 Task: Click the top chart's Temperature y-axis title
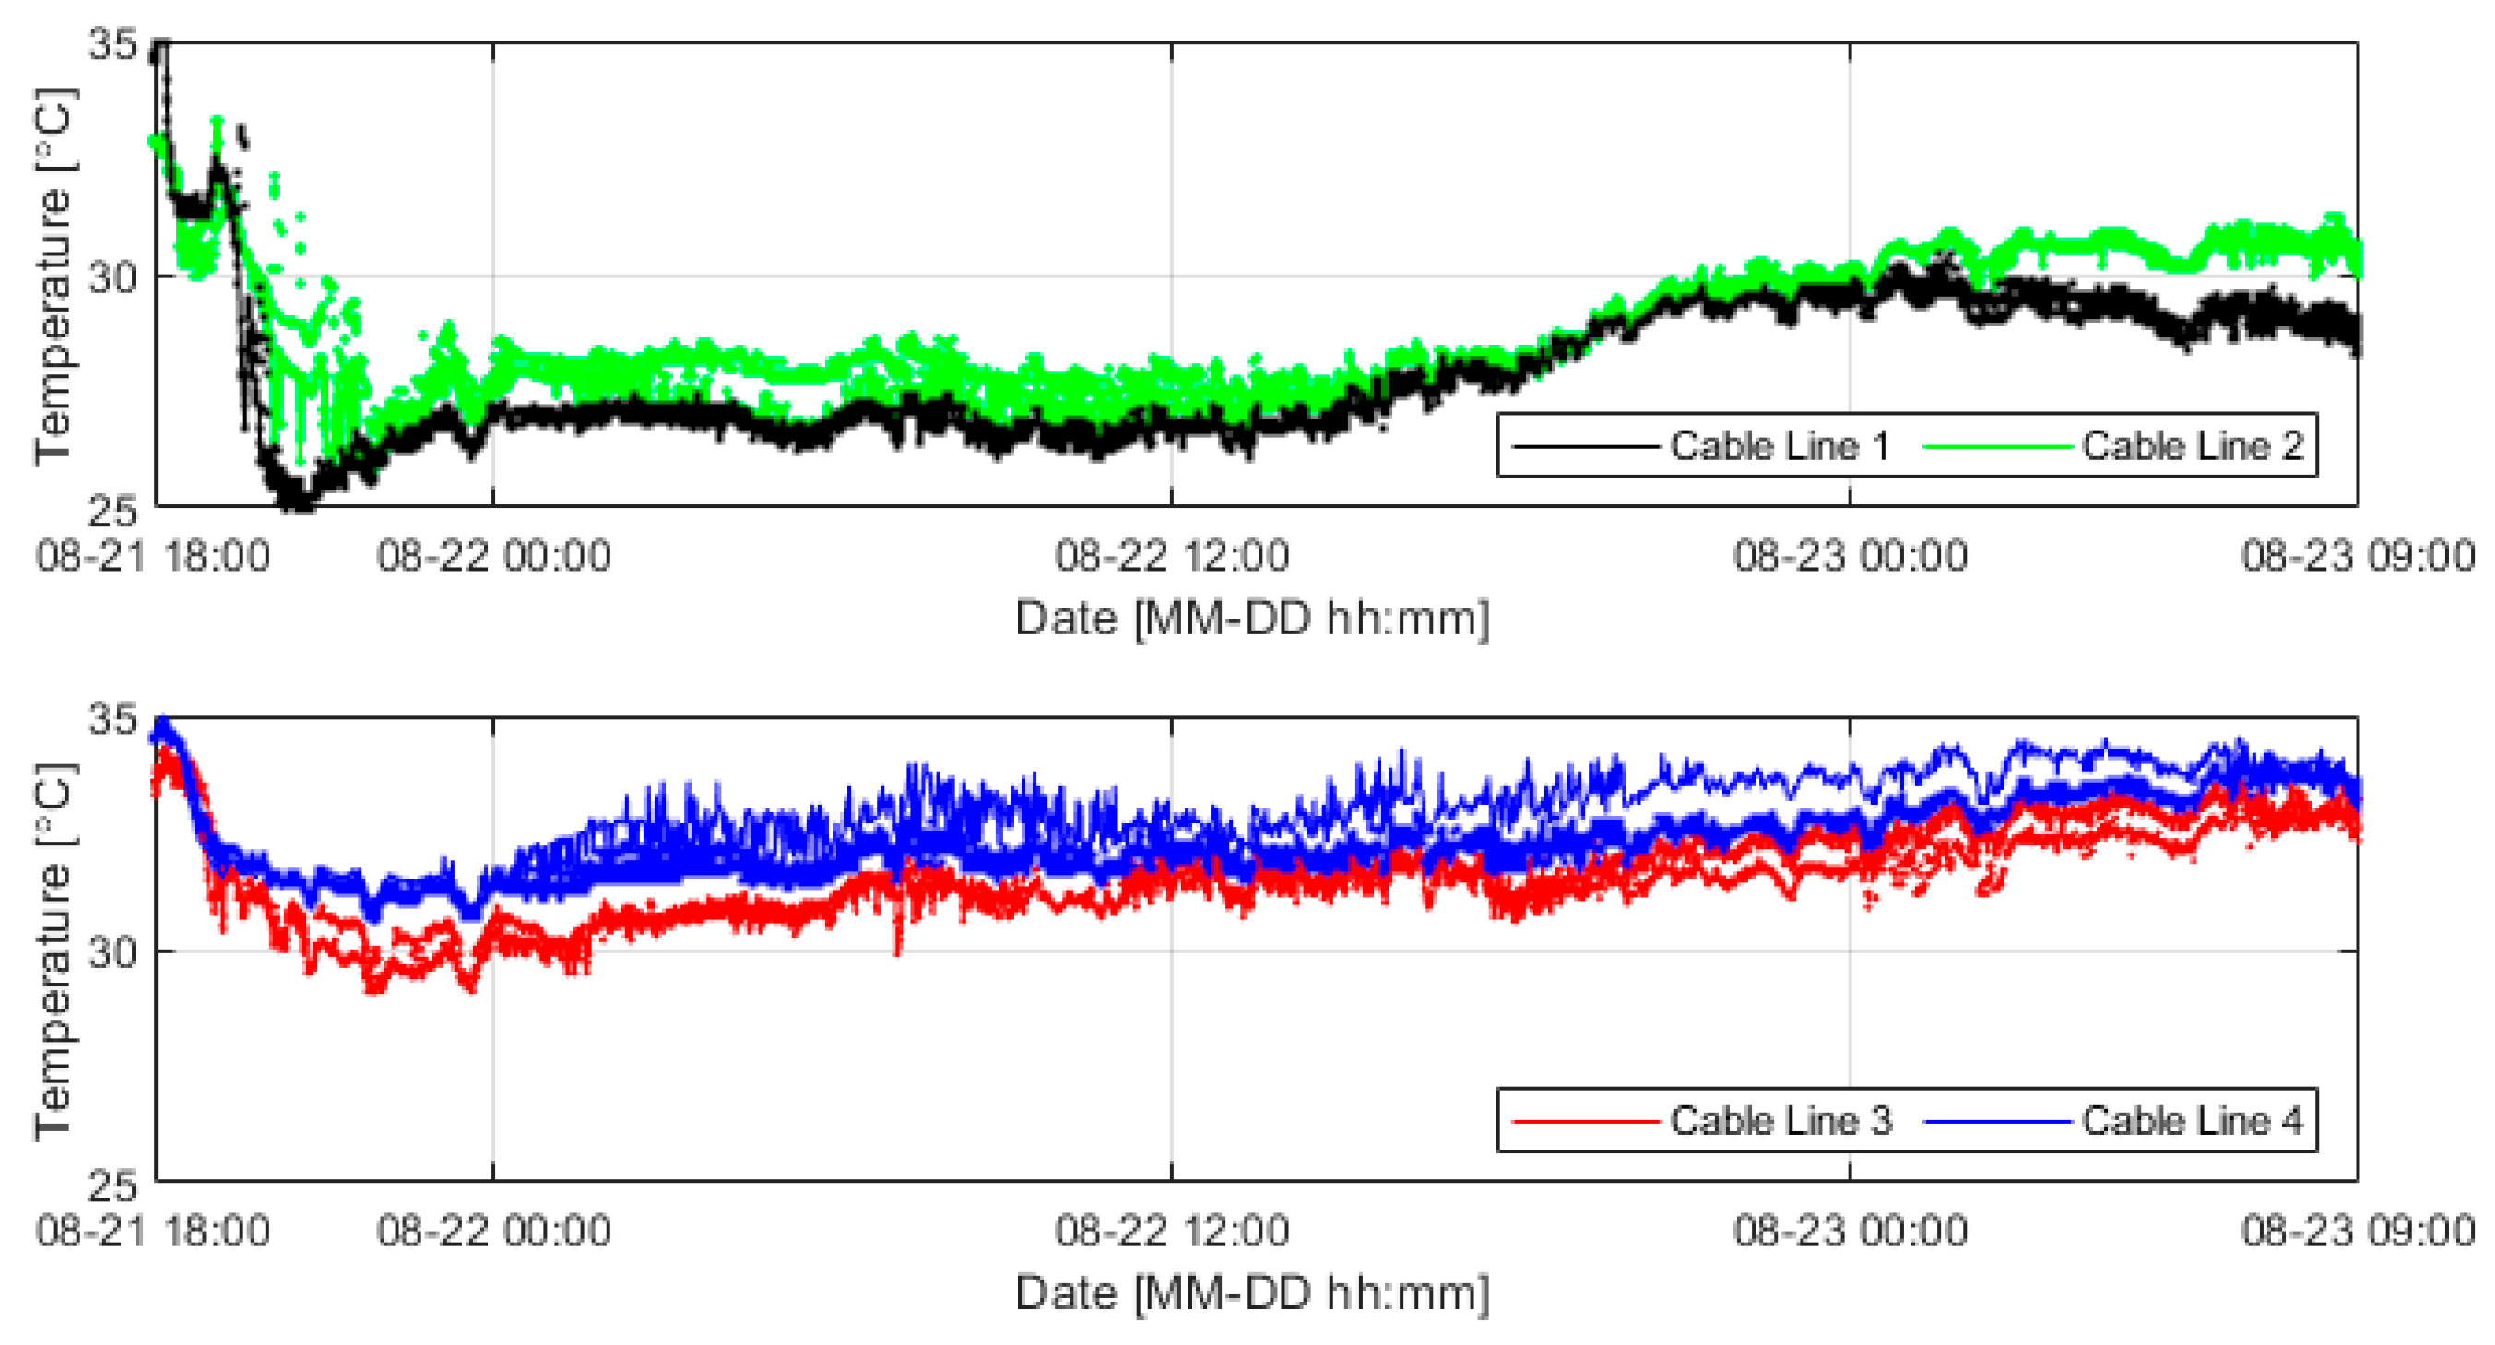point(54,276)
